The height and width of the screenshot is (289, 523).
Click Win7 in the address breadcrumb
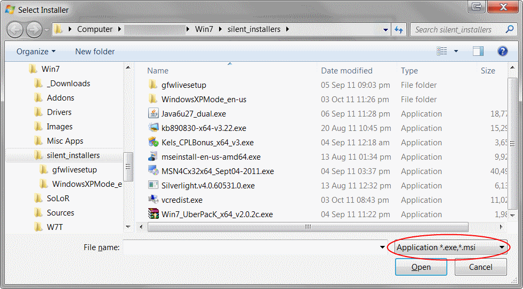[x=204, y=29]
